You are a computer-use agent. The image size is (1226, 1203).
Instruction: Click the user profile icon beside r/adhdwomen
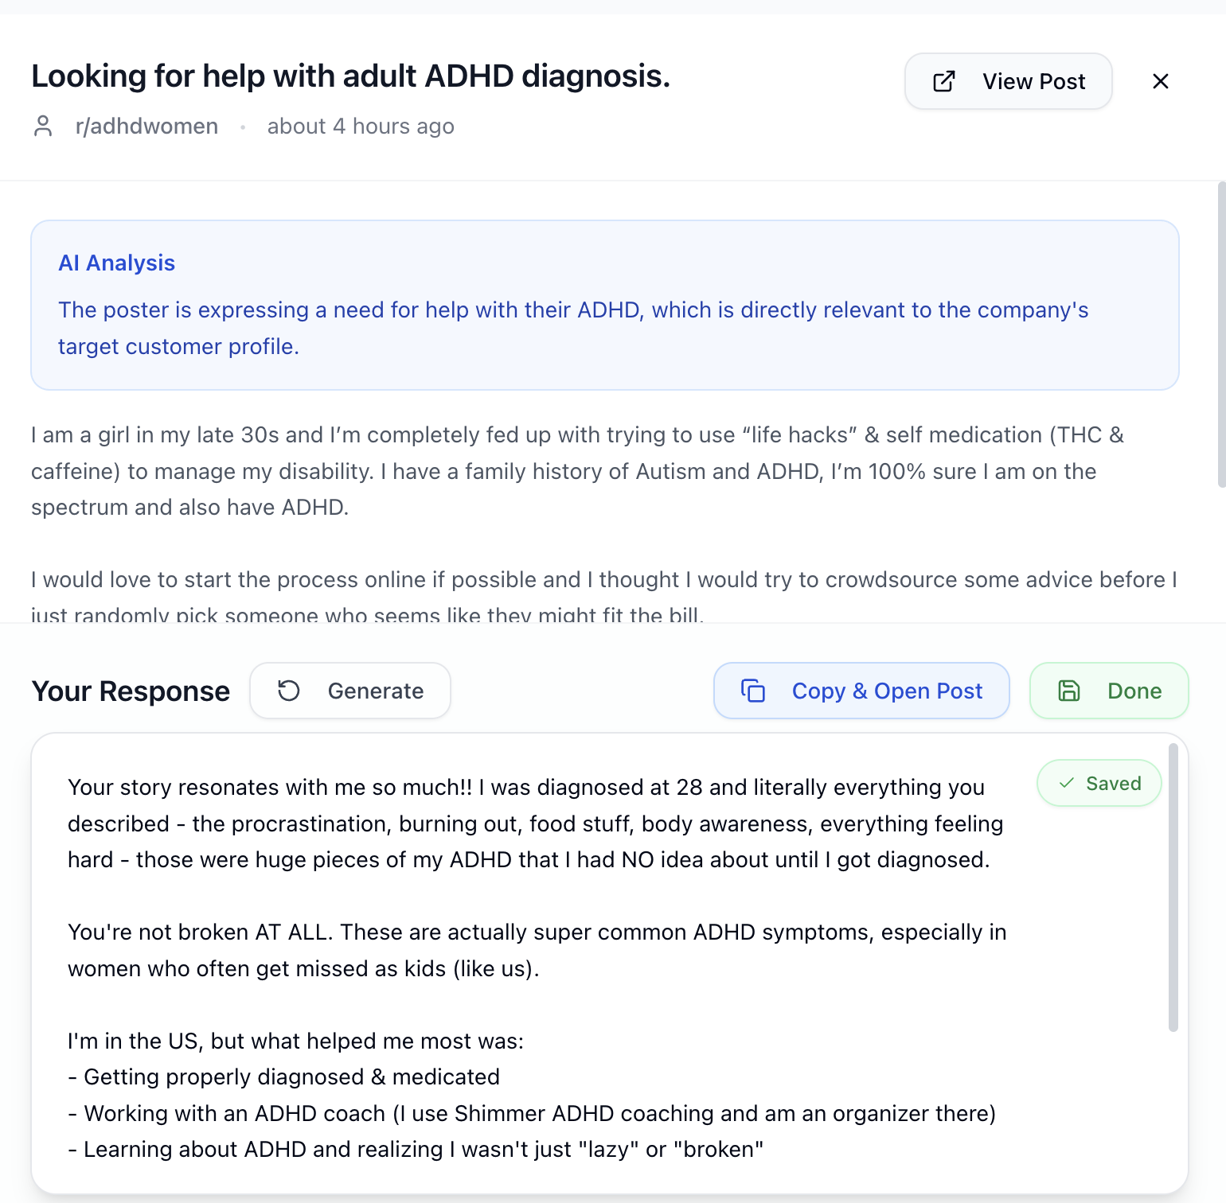(x=43, y=127)
